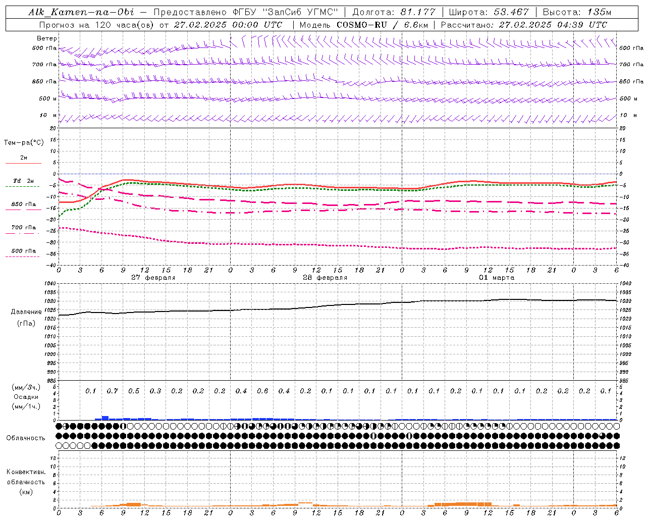The height and width of the screenshot is (517, 646).
Task: Select the Td 2м dew point legend entry
Action: 24,181
